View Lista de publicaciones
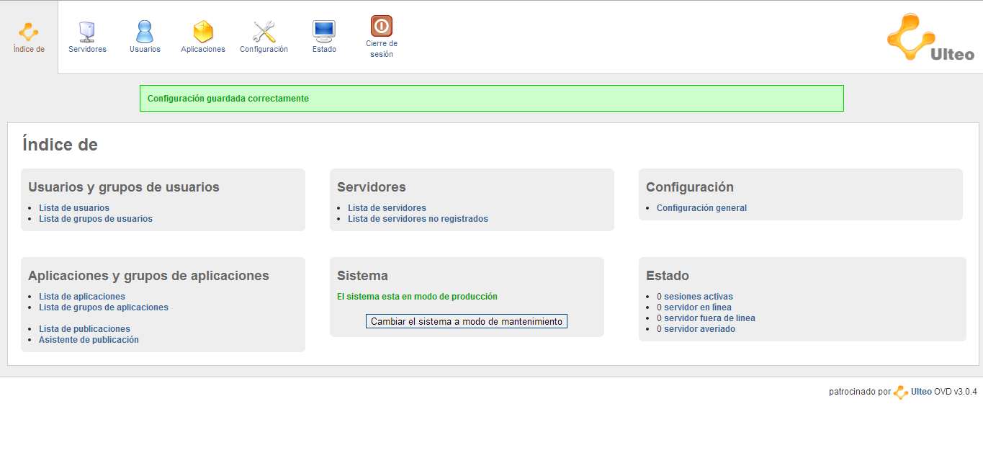 [84, 329]
